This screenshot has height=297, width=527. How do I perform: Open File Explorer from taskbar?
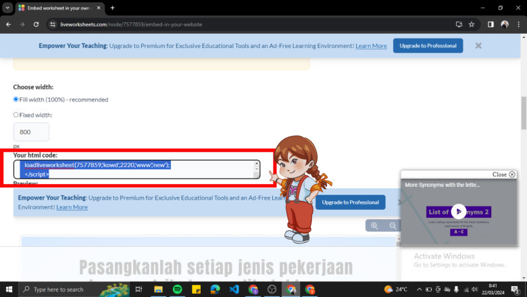point(158,290)
